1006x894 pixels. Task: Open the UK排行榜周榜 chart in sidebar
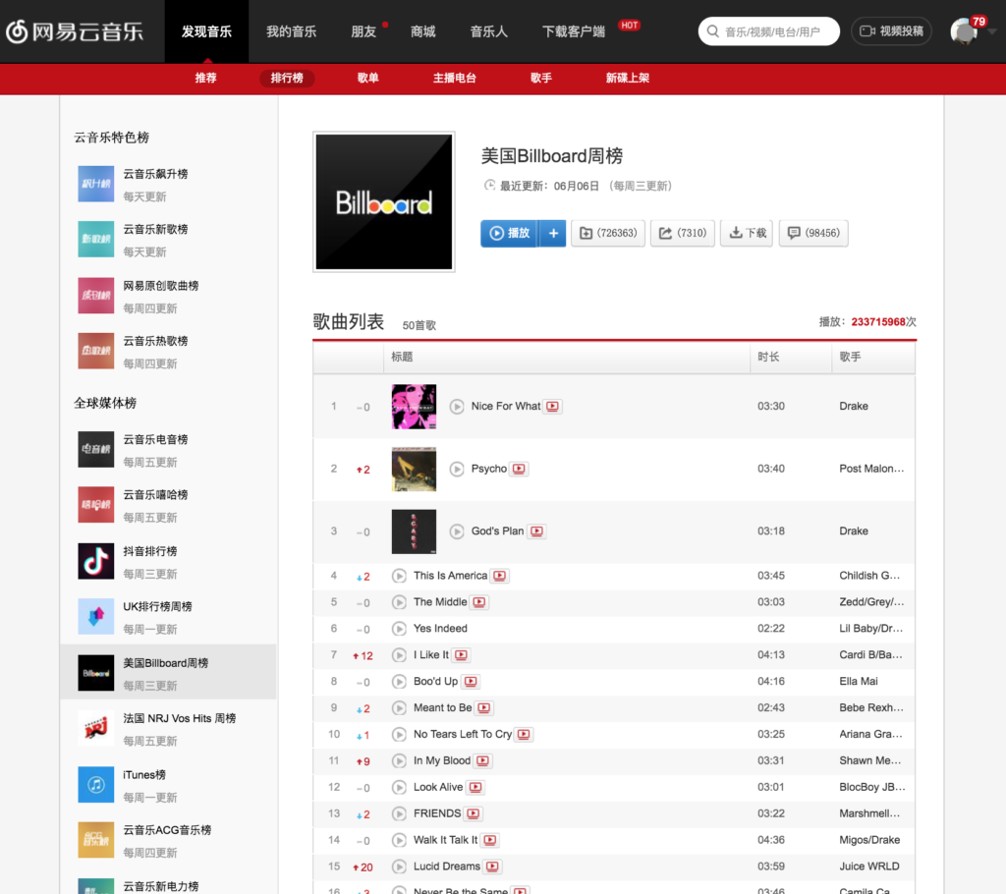click(169, 617)
